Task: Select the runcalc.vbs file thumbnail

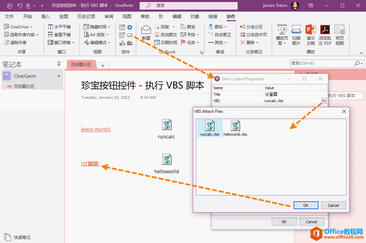Action: point(210,126)
